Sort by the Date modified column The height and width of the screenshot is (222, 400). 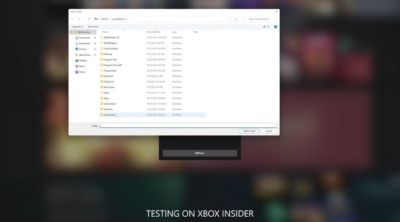[x=153, y=32]
